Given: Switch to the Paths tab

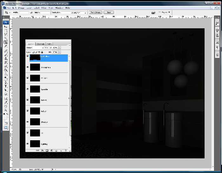Looking at the screenshot, I should pos(49,44).
